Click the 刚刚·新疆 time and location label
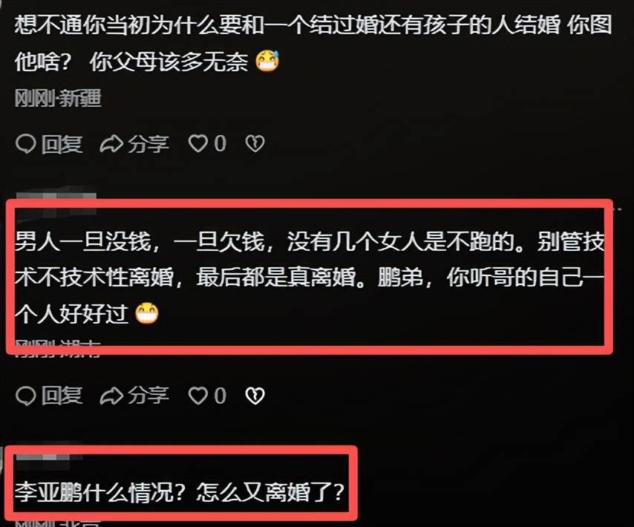Image resolution: width=634 pixels, height=527 pixels. (x=58, y=98)
